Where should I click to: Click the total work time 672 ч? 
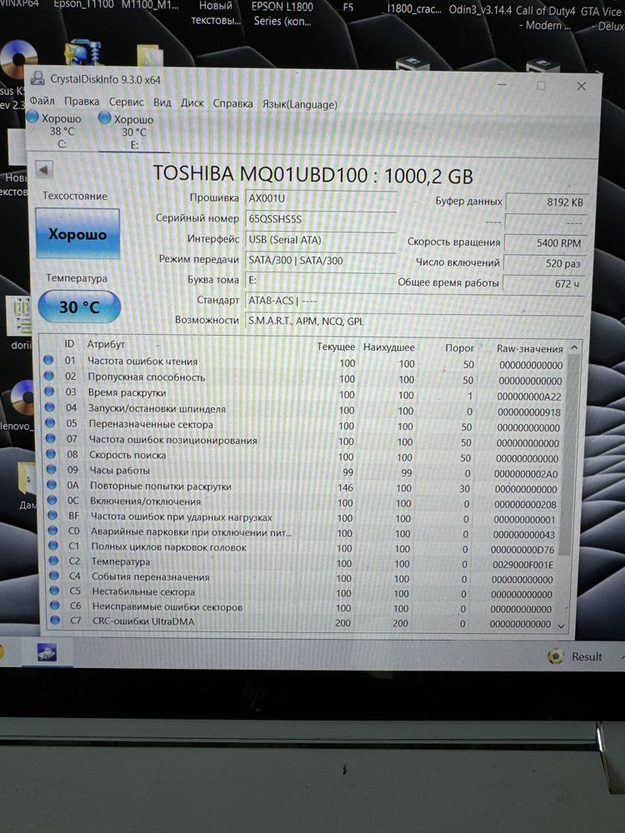click(x=543, y=284)
